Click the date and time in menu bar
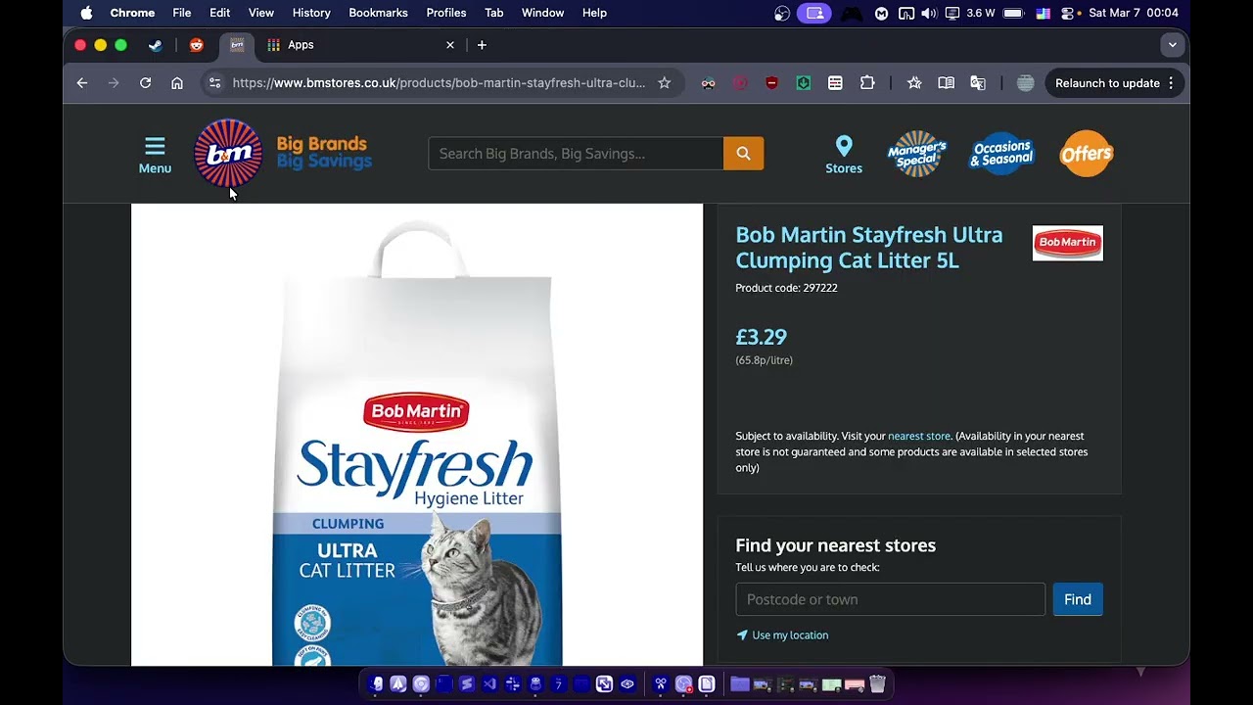 (1134, 13)
